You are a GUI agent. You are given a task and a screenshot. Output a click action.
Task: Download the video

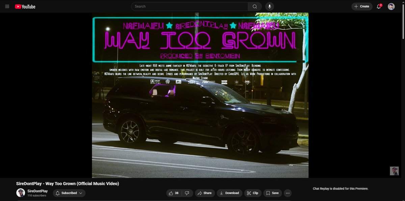tap(229, 193)
